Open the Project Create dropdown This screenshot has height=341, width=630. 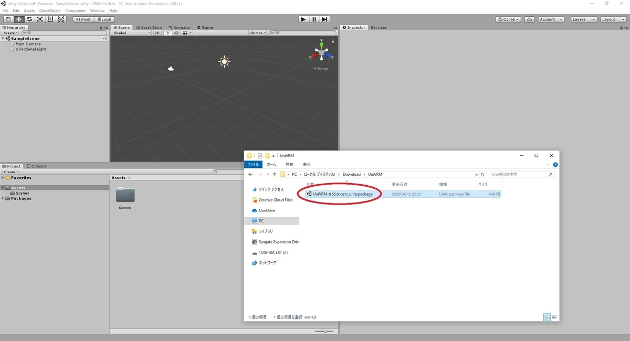pyautogui.click(x=10, y=172)
